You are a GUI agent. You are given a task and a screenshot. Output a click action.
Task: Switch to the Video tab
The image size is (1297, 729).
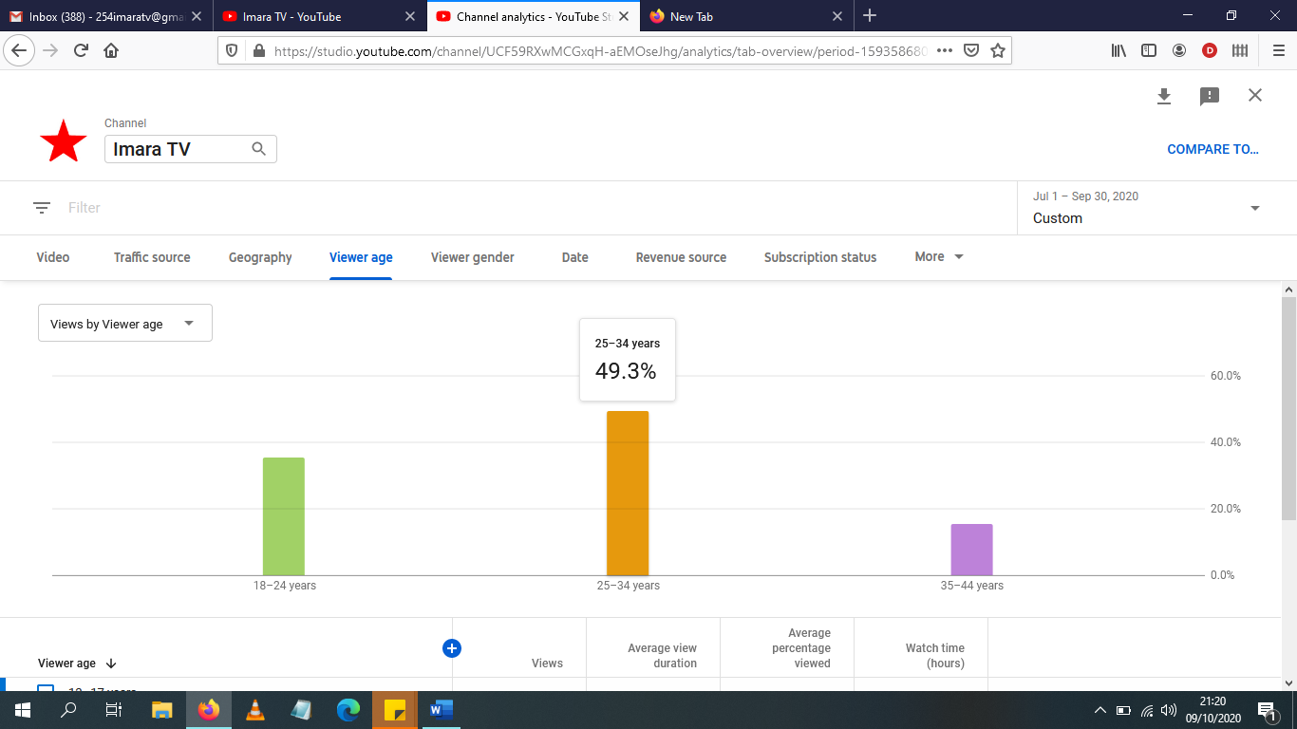[x=53, y=257]
